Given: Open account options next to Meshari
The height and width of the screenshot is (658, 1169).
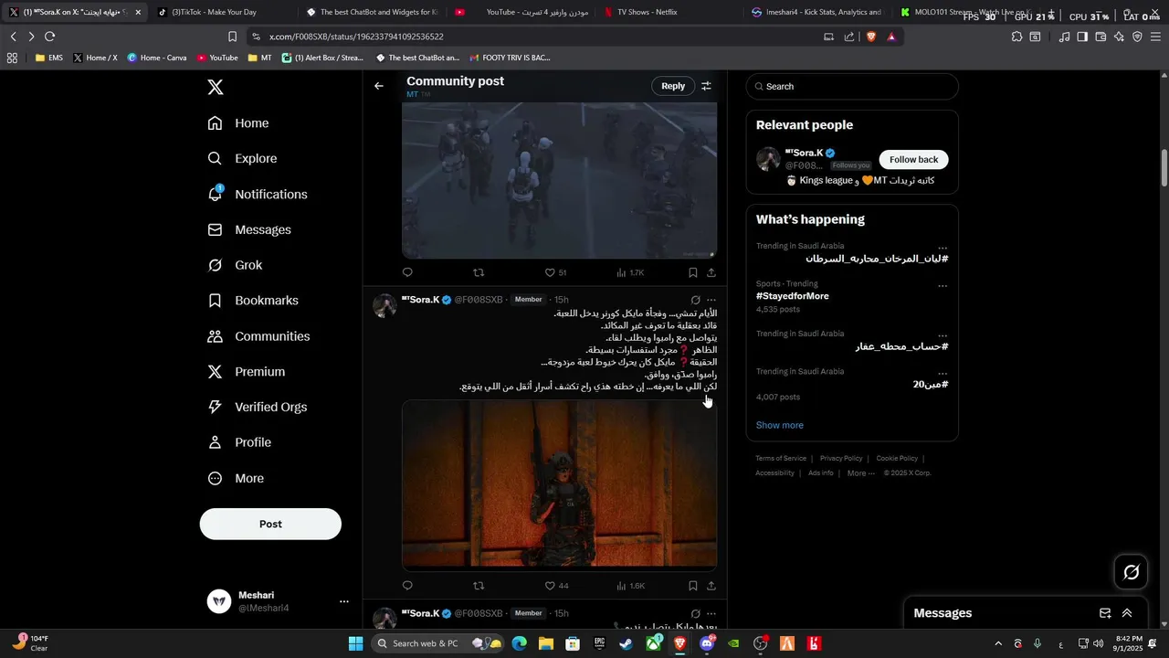Looking at the screenshot, I should (344, 601).
